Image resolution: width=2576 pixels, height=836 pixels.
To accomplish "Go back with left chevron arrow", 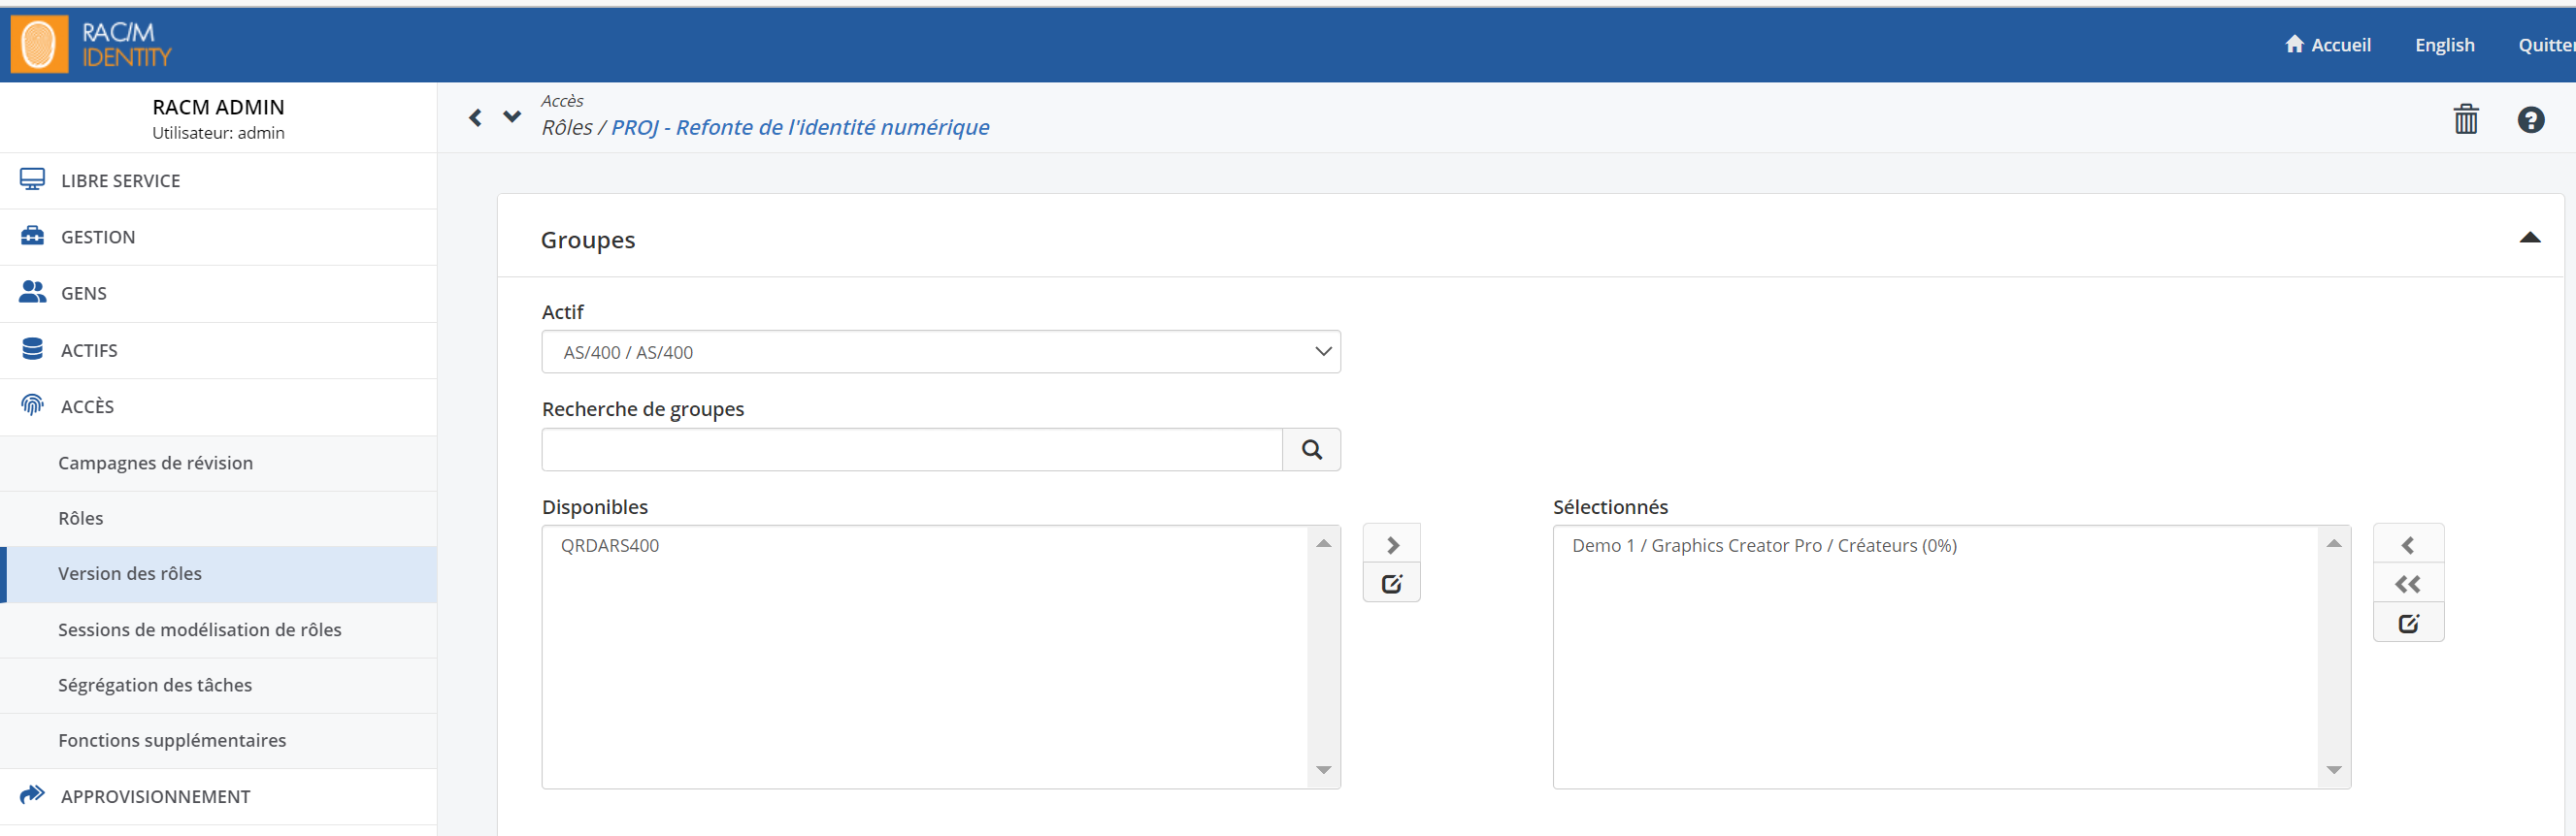I will pyautogui.click(x=475, y=118).
